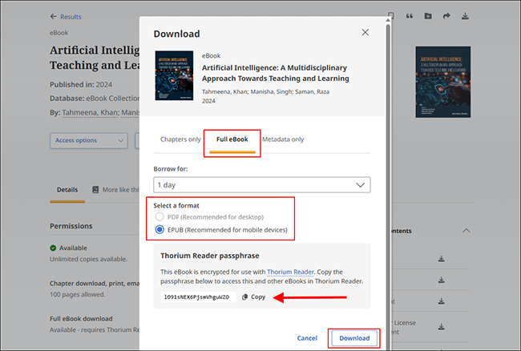Click the bookmark save icon in toolbar
521x351 pixels.
point(391,16)
